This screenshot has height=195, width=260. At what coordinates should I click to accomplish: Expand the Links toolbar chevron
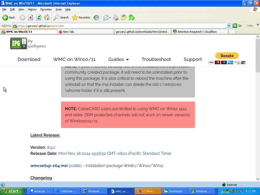[258, 25]
